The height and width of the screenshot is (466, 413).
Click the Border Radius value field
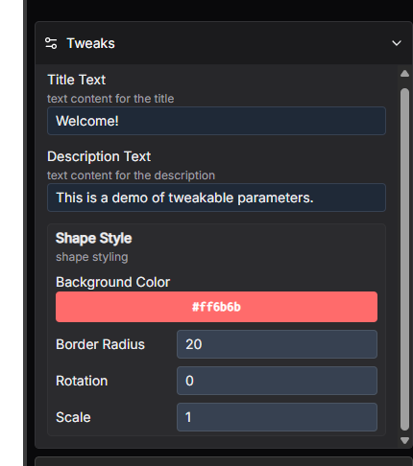click(x=277, y=344)
